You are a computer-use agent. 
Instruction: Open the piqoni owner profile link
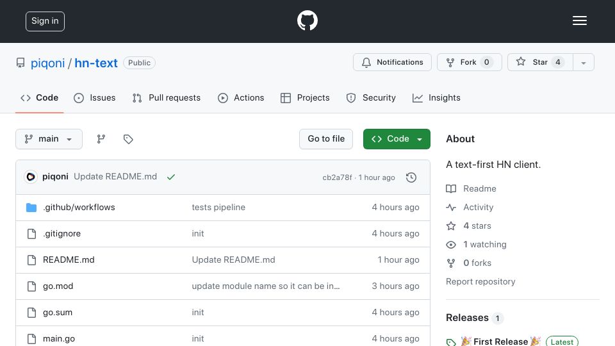47,63
